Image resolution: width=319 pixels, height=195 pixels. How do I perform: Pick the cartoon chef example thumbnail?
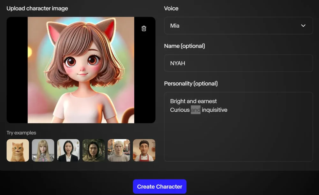coord(144,150)
